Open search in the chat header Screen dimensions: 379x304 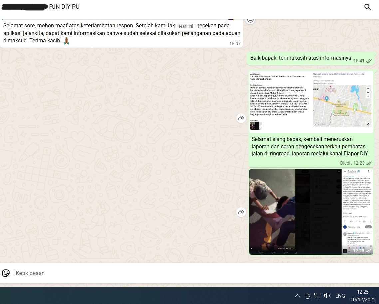click(367, 7)
